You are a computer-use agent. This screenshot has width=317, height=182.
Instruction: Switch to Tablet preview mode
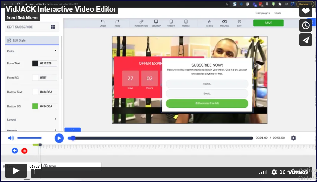(171, 21)
